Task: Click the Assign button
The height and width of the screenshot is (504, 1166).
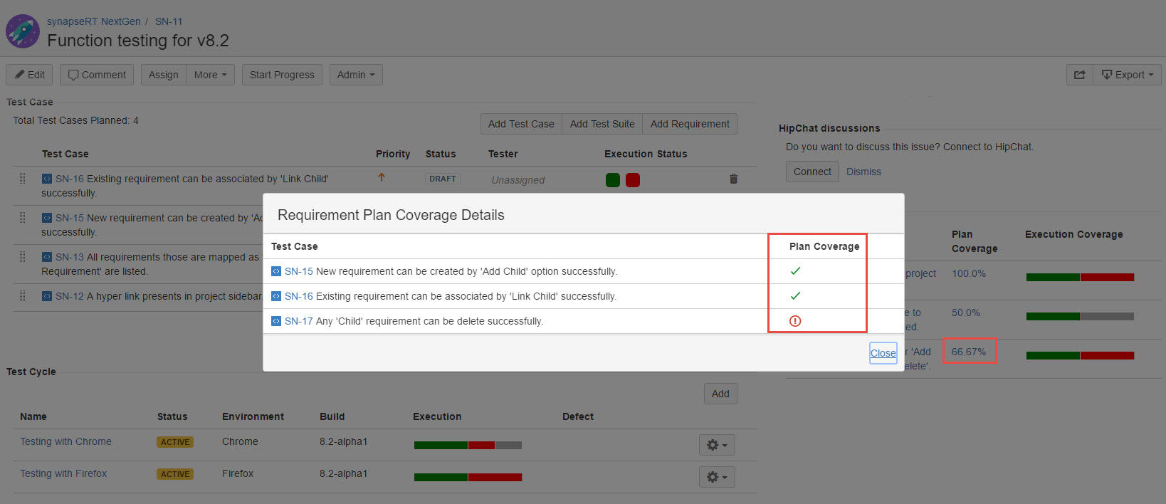Action: [x=164, y=75]
